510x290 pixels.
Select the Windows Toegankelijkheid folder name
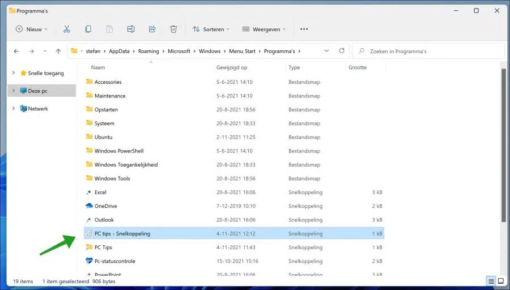(x=126, y=164)
